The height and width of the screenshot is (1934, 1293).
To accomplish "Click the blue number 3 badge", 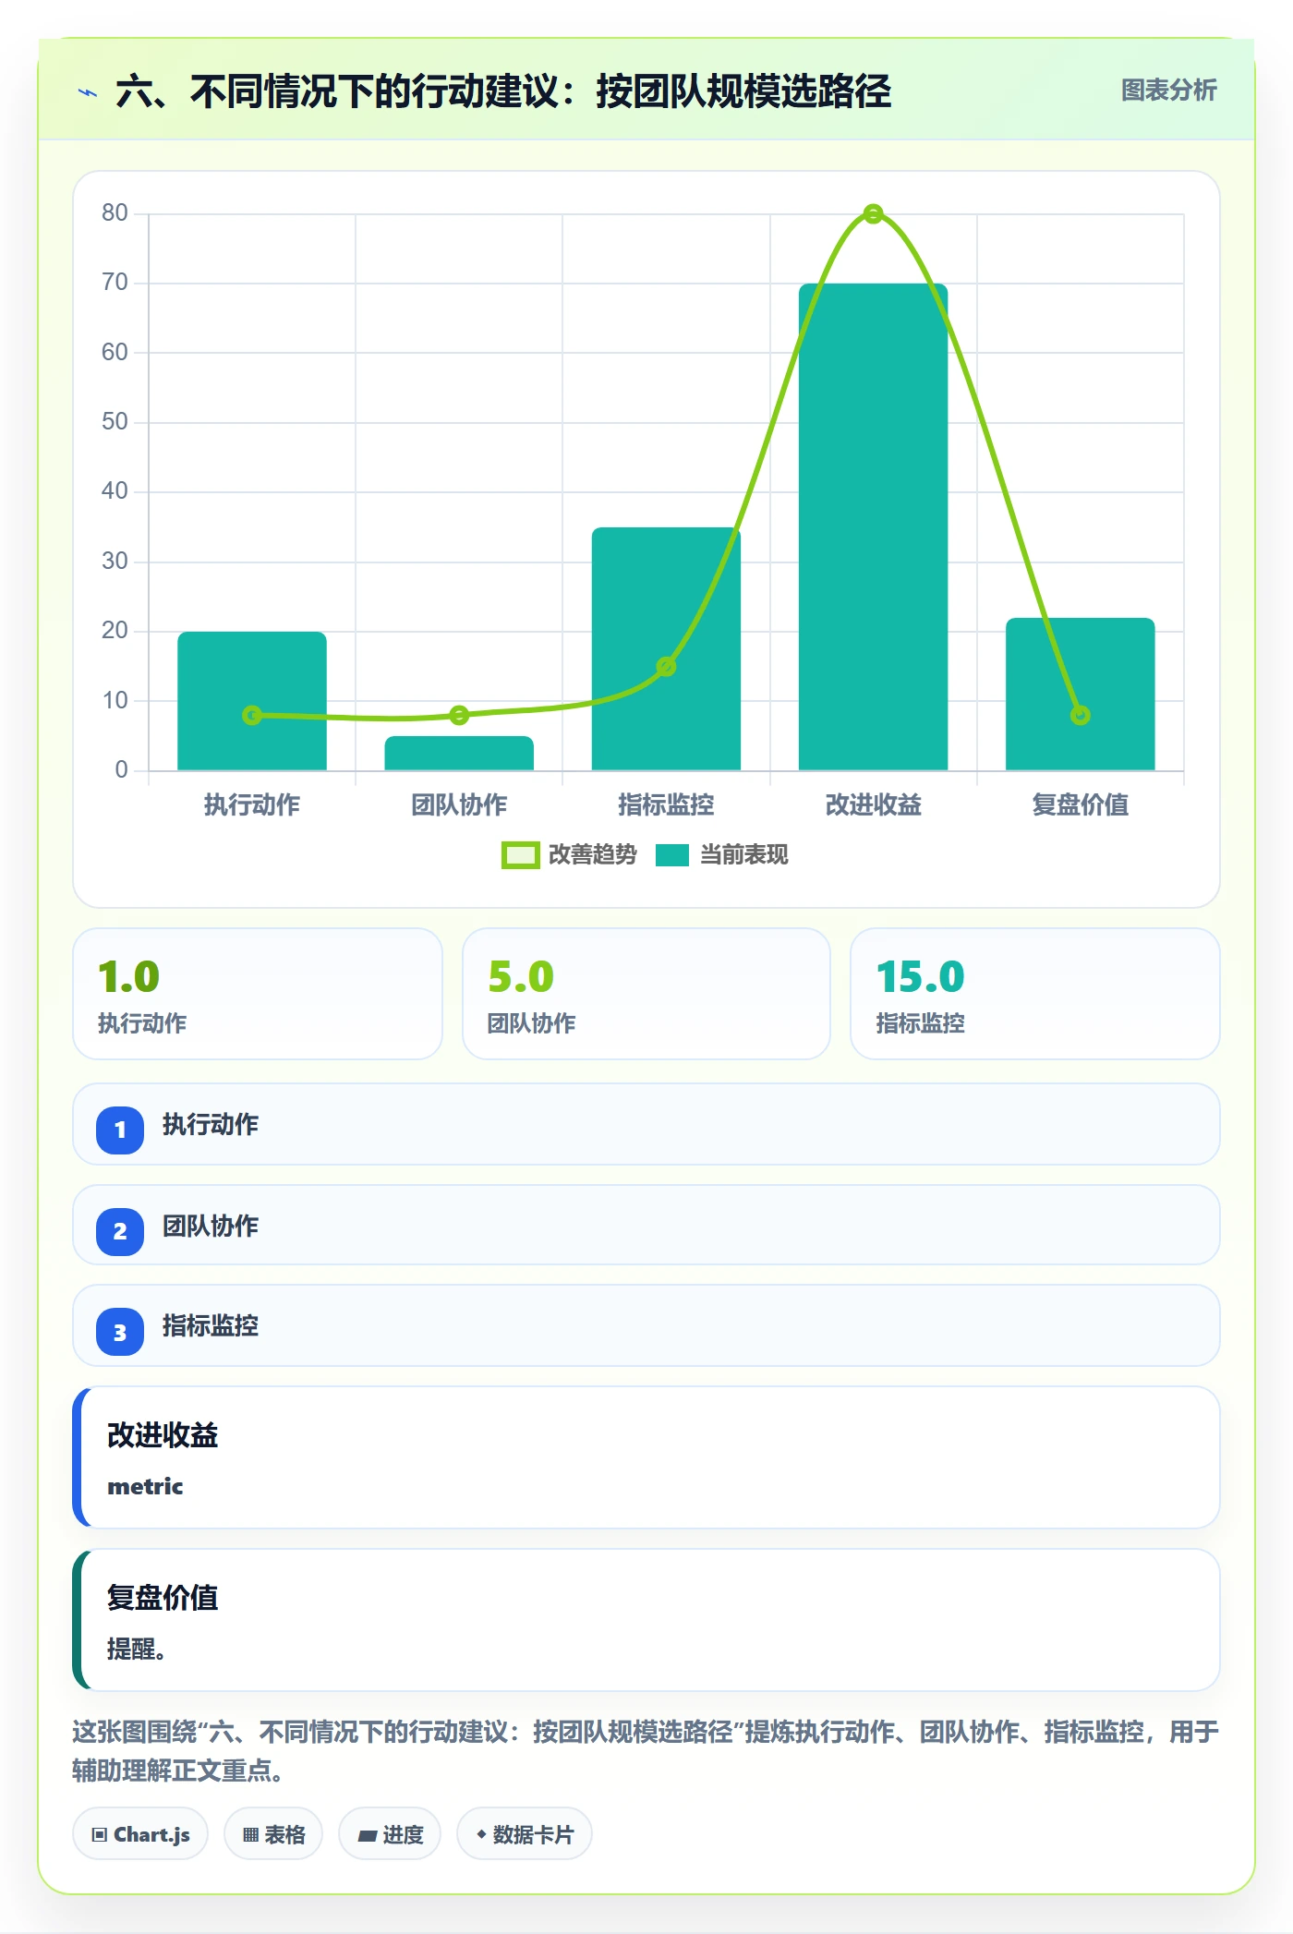I will [x=120, y=1332].
